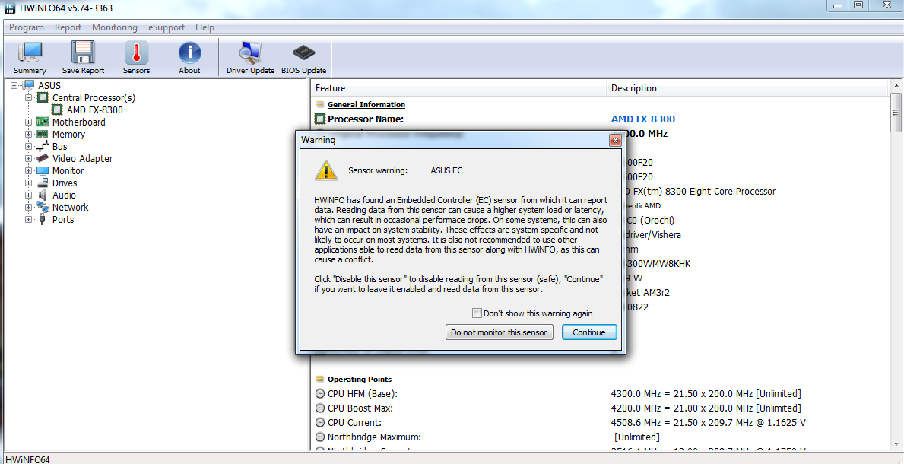
Task: Click the Feature column header
Action: [458, 88]
